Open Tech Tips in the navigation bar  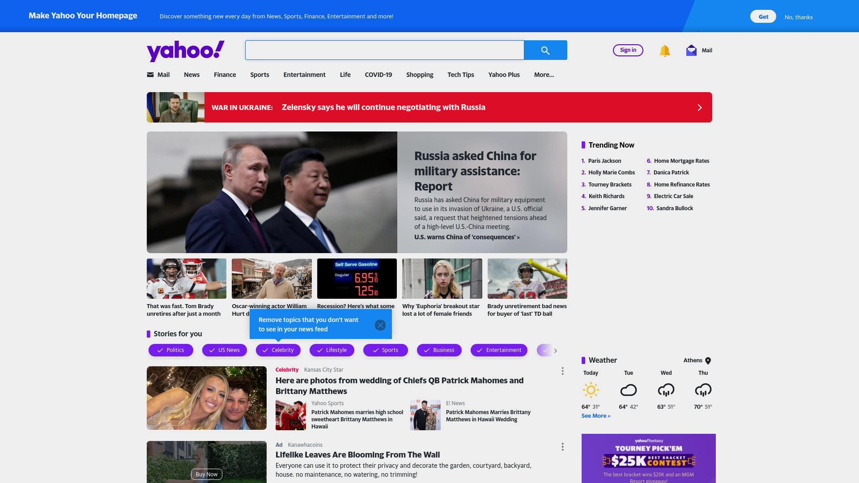pos(460,75)
